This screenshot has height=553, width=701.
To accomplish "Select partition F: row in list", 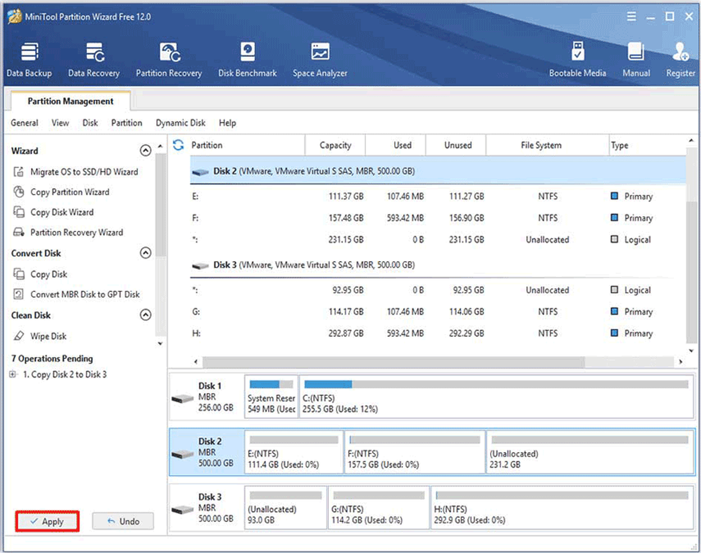I will (437, 218).
